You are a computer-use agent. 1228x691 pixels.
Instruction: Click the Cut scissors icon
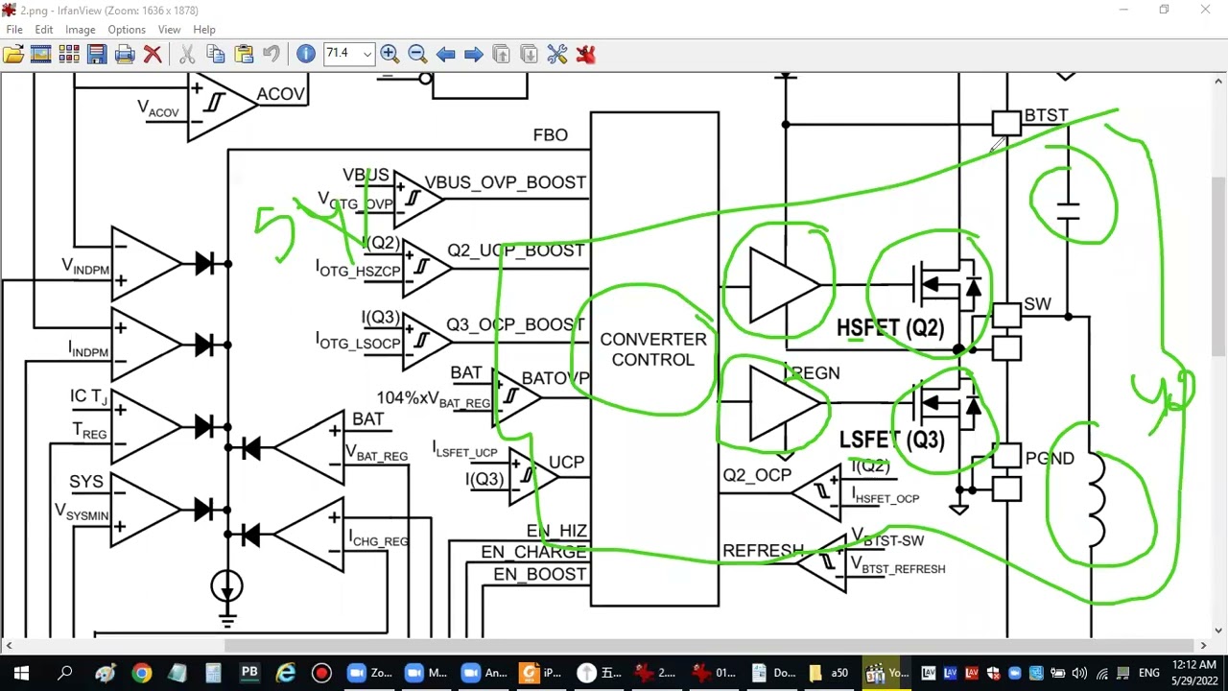point(188,55)
